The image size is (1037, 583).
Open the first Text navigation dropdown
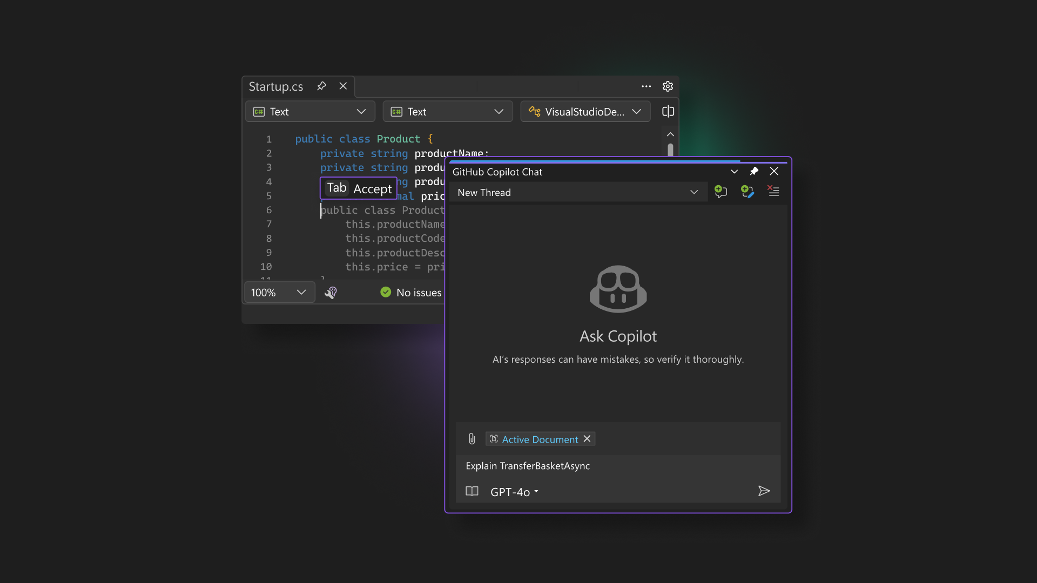click(310, 112)
